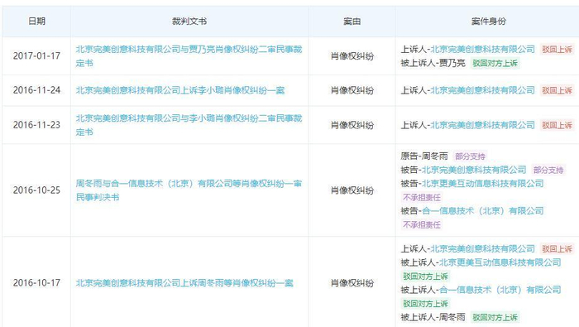Click the 驳回上诉 tag in the 2016-10-17 row
The width and height of the screenshot is (579, 327).
[x=557, y=248]
